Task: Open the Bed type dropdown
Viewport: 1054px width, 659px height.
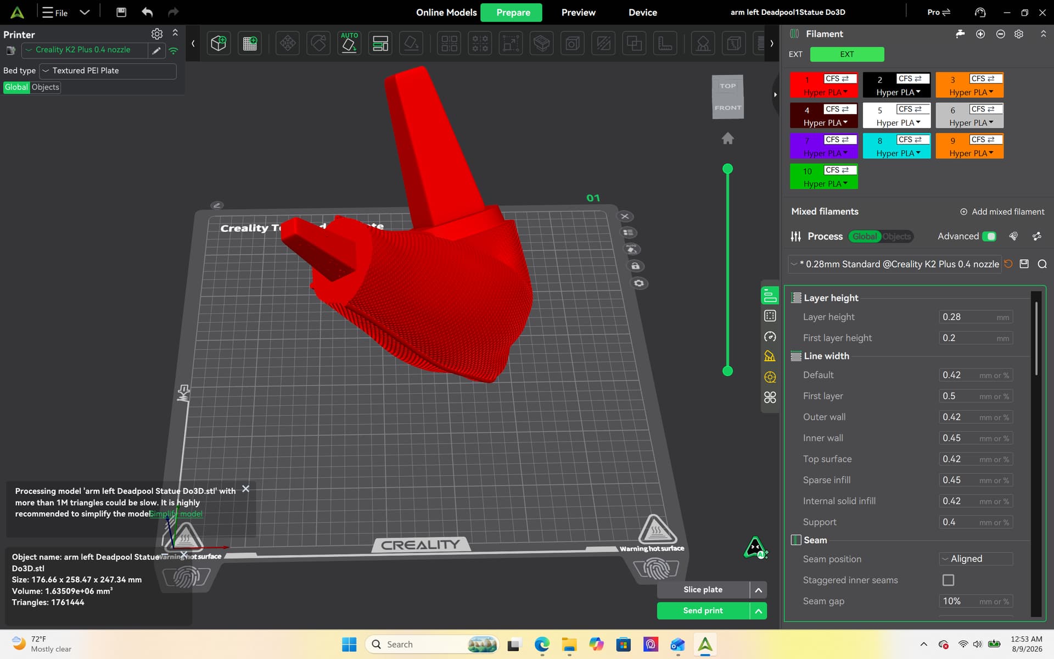Action: (108, 71)
